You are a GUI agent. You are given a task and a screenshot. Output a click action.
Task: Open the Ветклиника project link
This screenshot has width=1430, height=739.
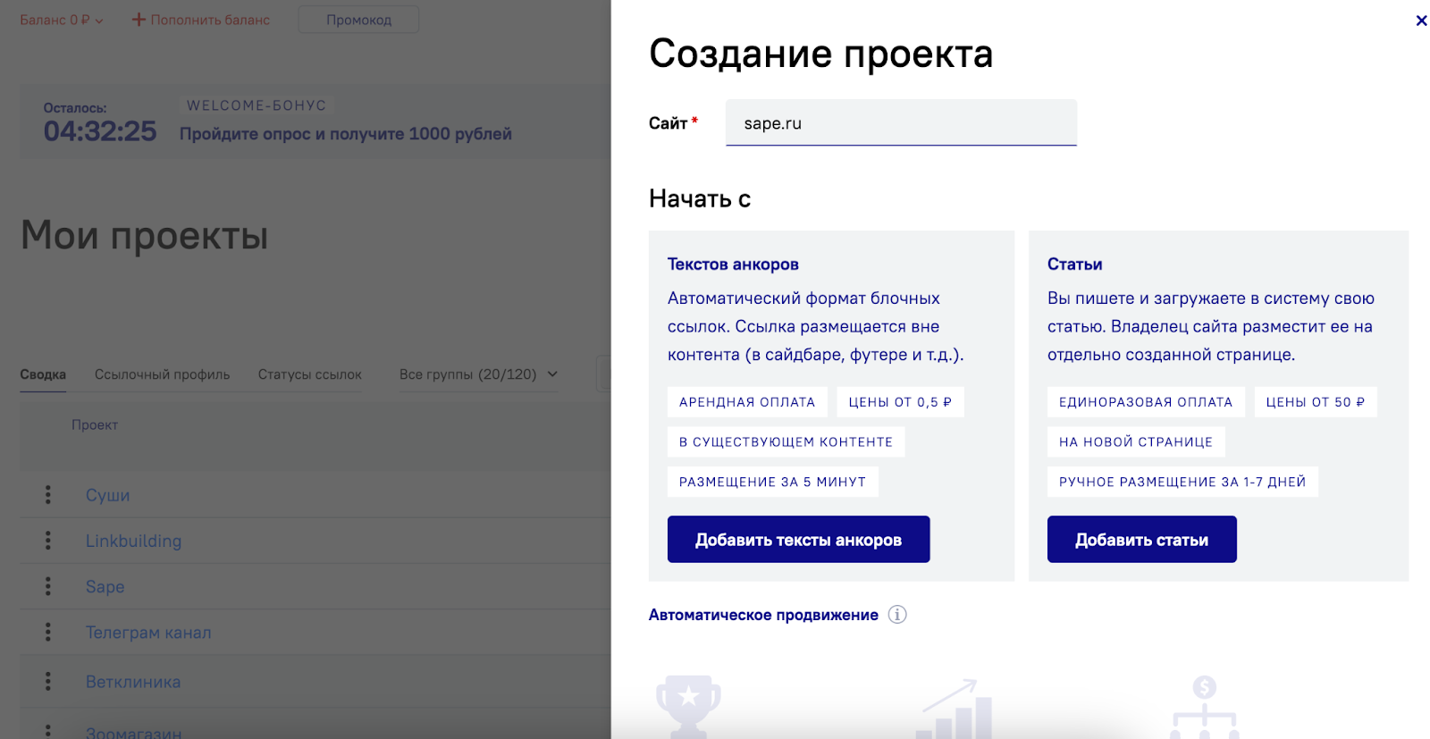click(x=133, y=682)
